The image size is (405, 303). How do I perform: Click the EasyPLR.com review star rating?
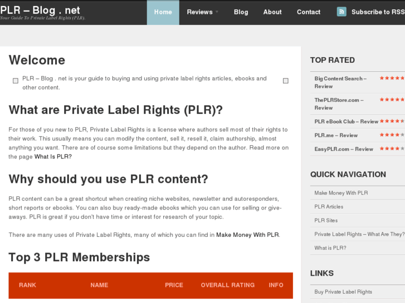coord(392,148)
